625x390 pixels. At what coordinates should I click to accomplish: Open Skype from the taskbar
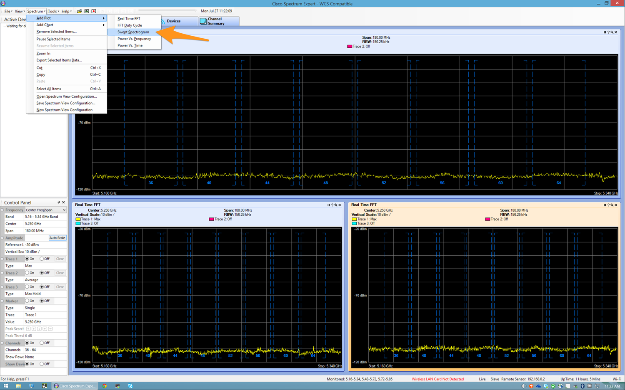click(130, 386)
